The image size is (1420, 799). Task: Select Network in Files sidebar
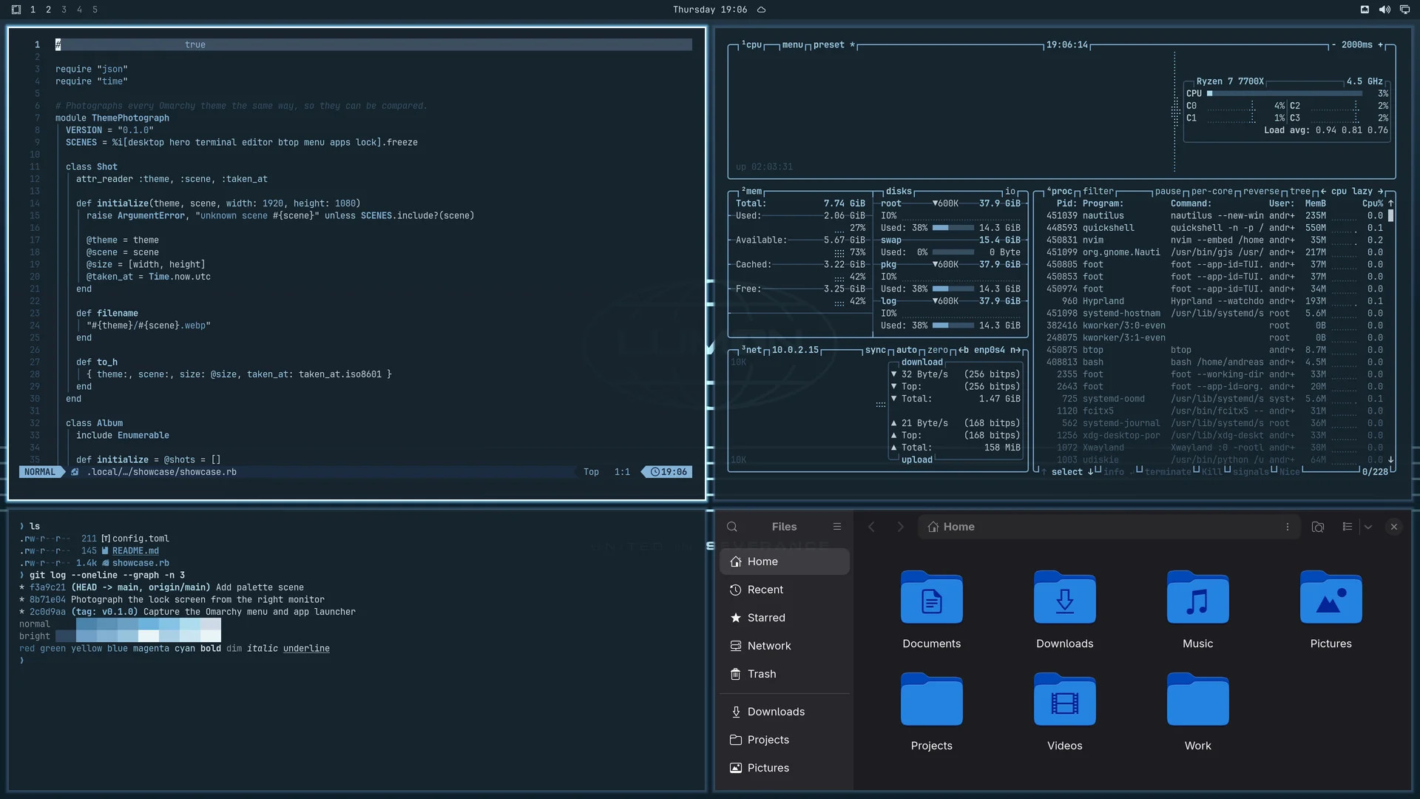785,646
